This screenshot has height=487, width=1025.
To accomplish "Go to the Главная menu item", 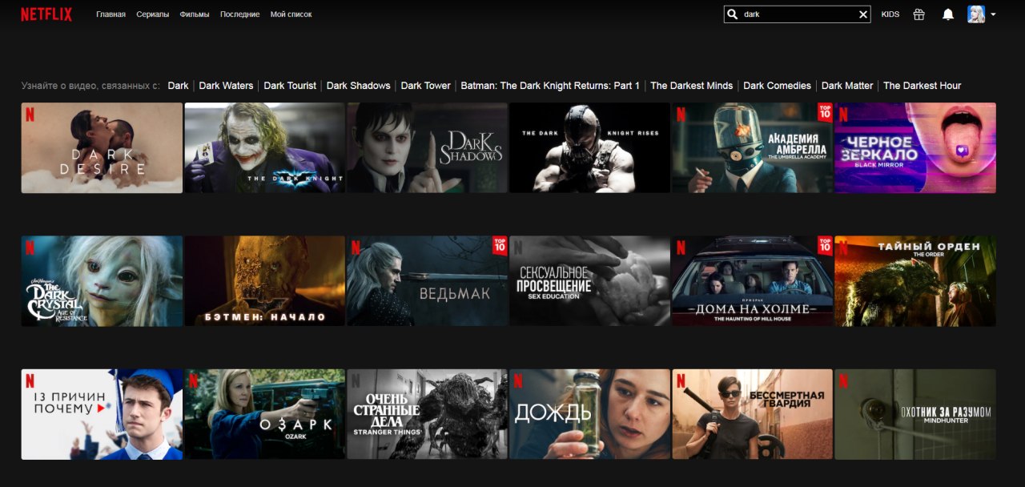I will coord(111,14).
